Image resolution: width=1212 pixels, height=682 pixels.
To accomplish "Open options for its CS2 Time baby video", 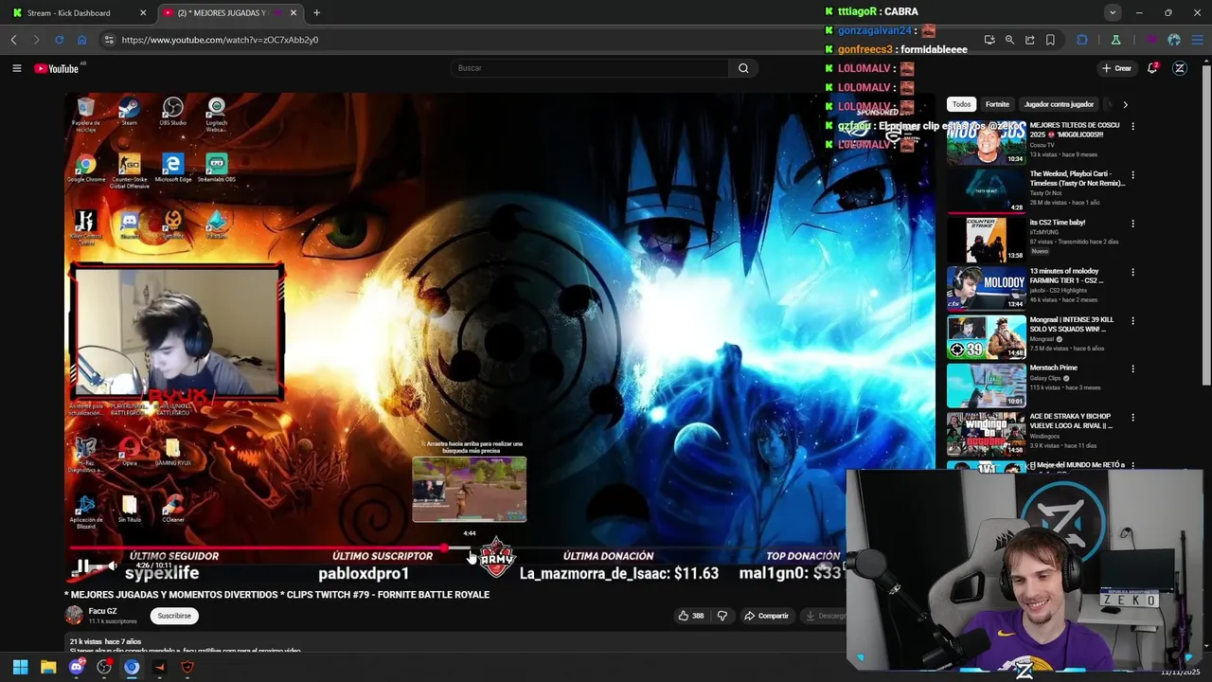I will pos(1132,224).
